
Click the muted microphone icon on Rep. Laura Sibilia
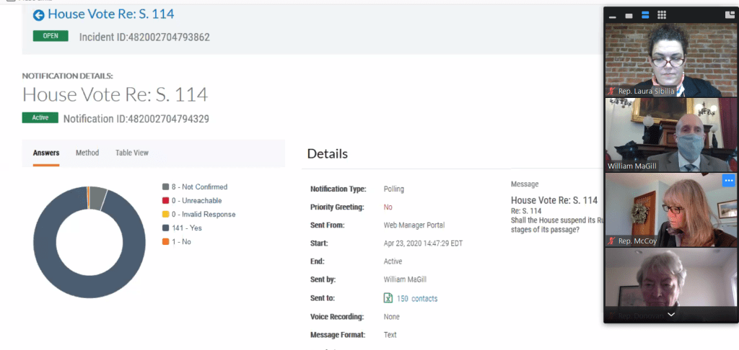[x=612, y=91]
